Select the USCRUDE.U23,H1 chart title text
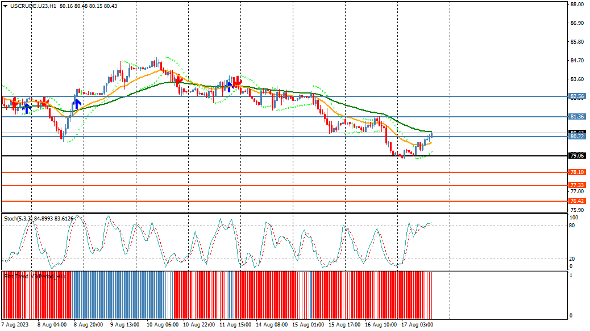The width and height of the screenshot is (590, 331). (x=33, y=6)
